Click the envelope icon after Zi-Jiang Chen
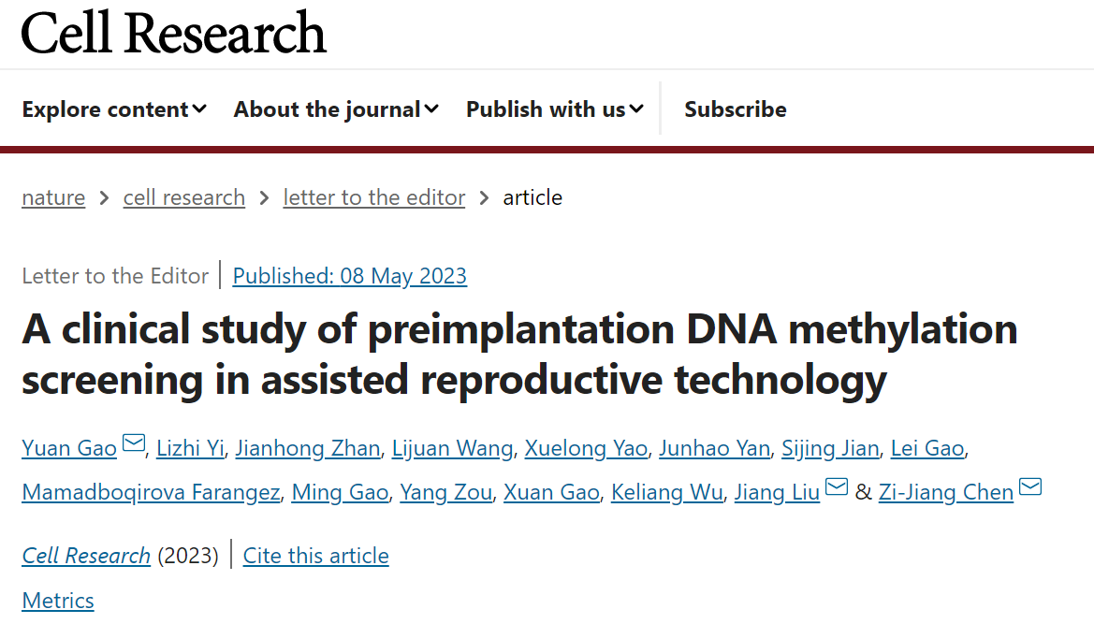Image resolution: width=1094 pixels, height=624 pixels. pos(1029,486)
